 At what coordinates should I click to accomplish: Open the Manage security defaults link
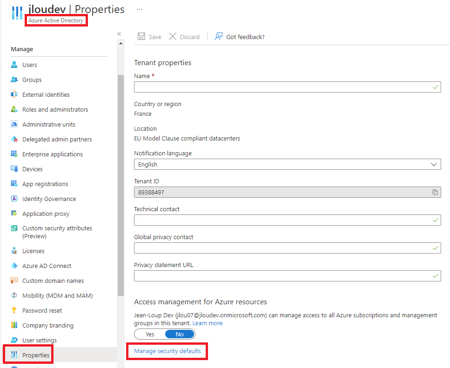pyautogui.click(x=168, y=351)
